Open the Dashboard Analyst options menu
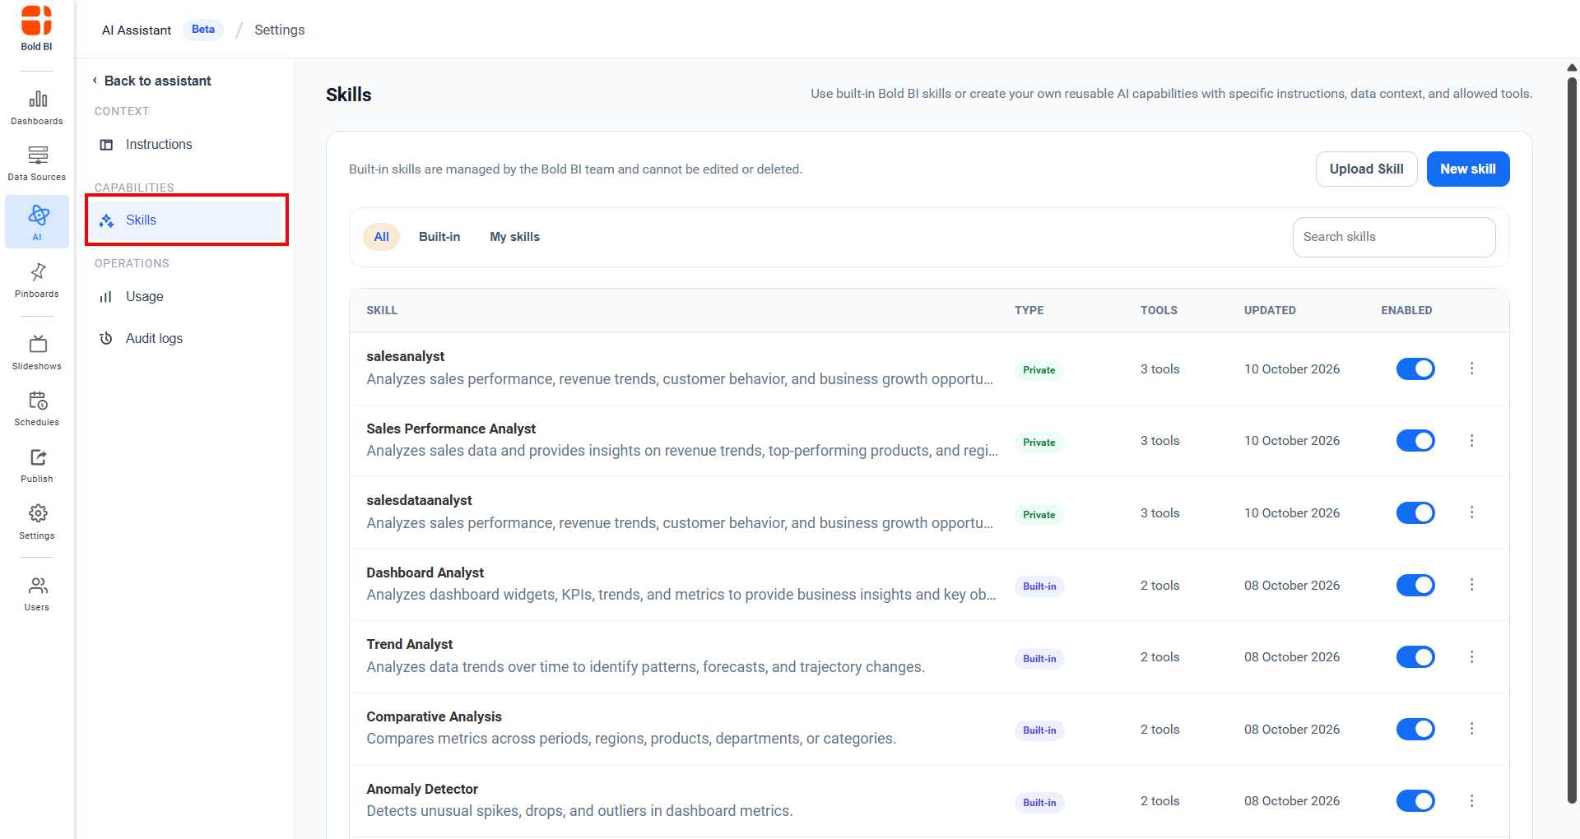The image size is (1580, 839). 1472,585
